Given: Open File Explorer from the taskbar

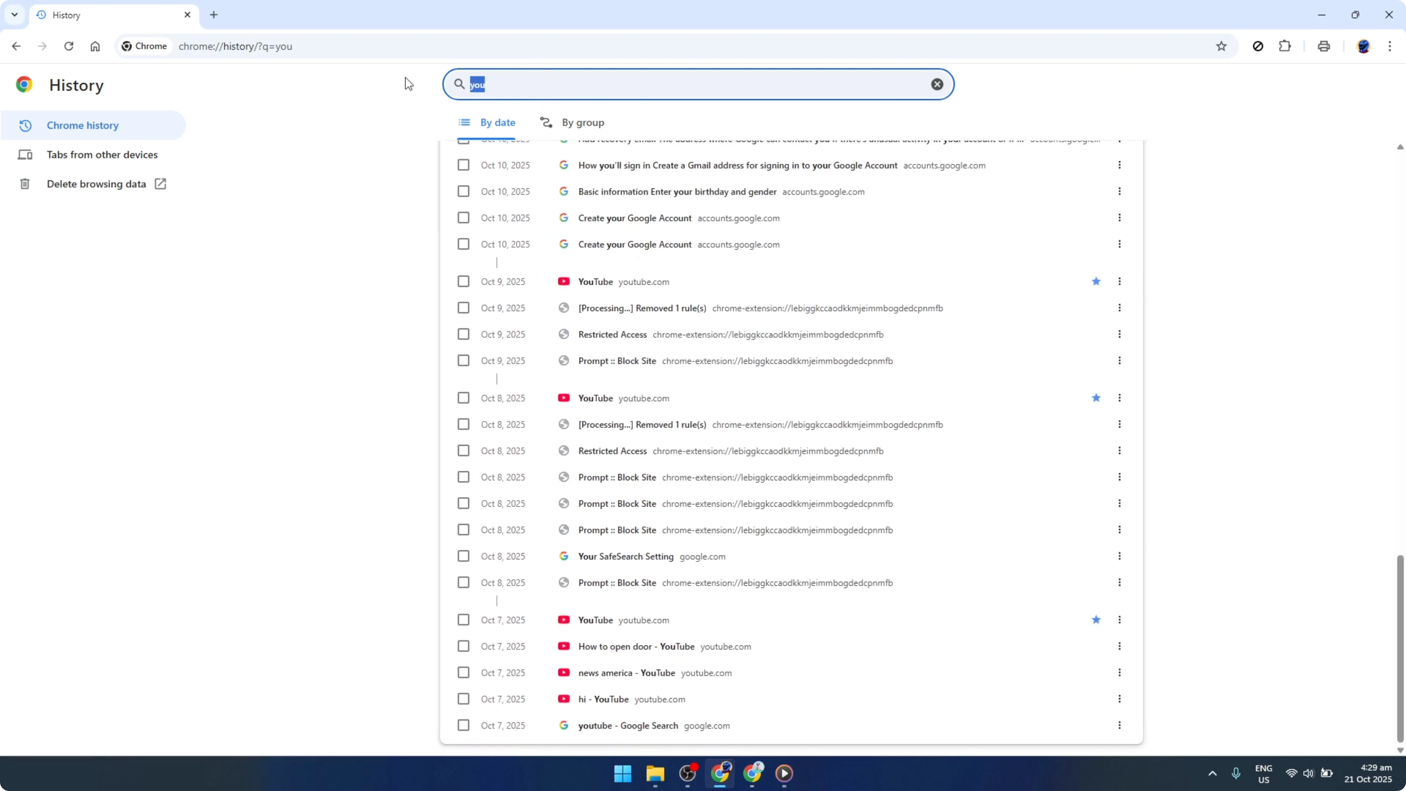Looking at the screenshot, I should coord(655,773).
